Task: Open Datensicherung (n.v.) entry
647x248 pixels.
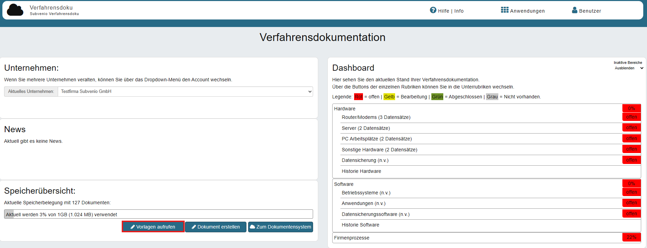Action: [x=365, y=160]
